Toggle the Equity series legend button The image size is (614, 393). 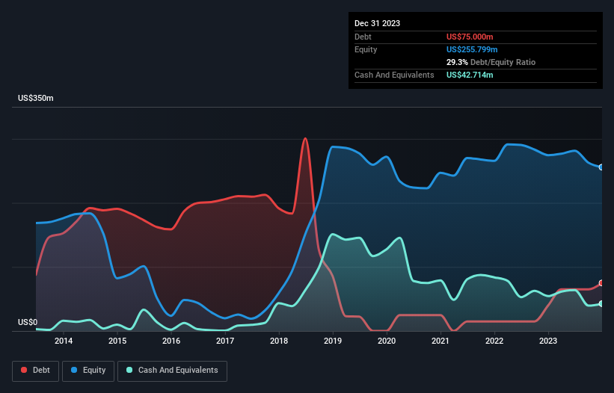pyautogui.click(x=88, y=371)
